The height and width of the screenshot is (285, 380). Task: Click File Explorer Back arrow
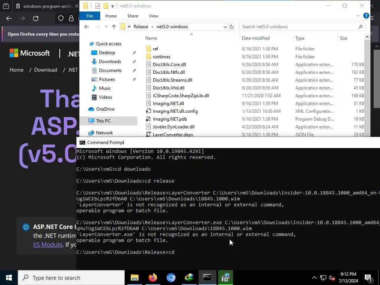point(86,27)
